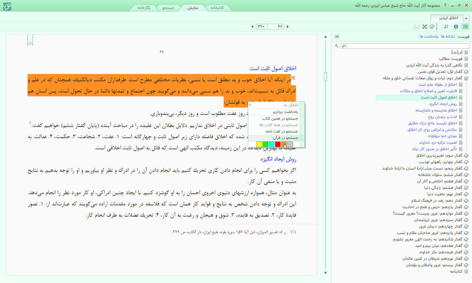Open the یادداشت ها notes link

point(429,36)
